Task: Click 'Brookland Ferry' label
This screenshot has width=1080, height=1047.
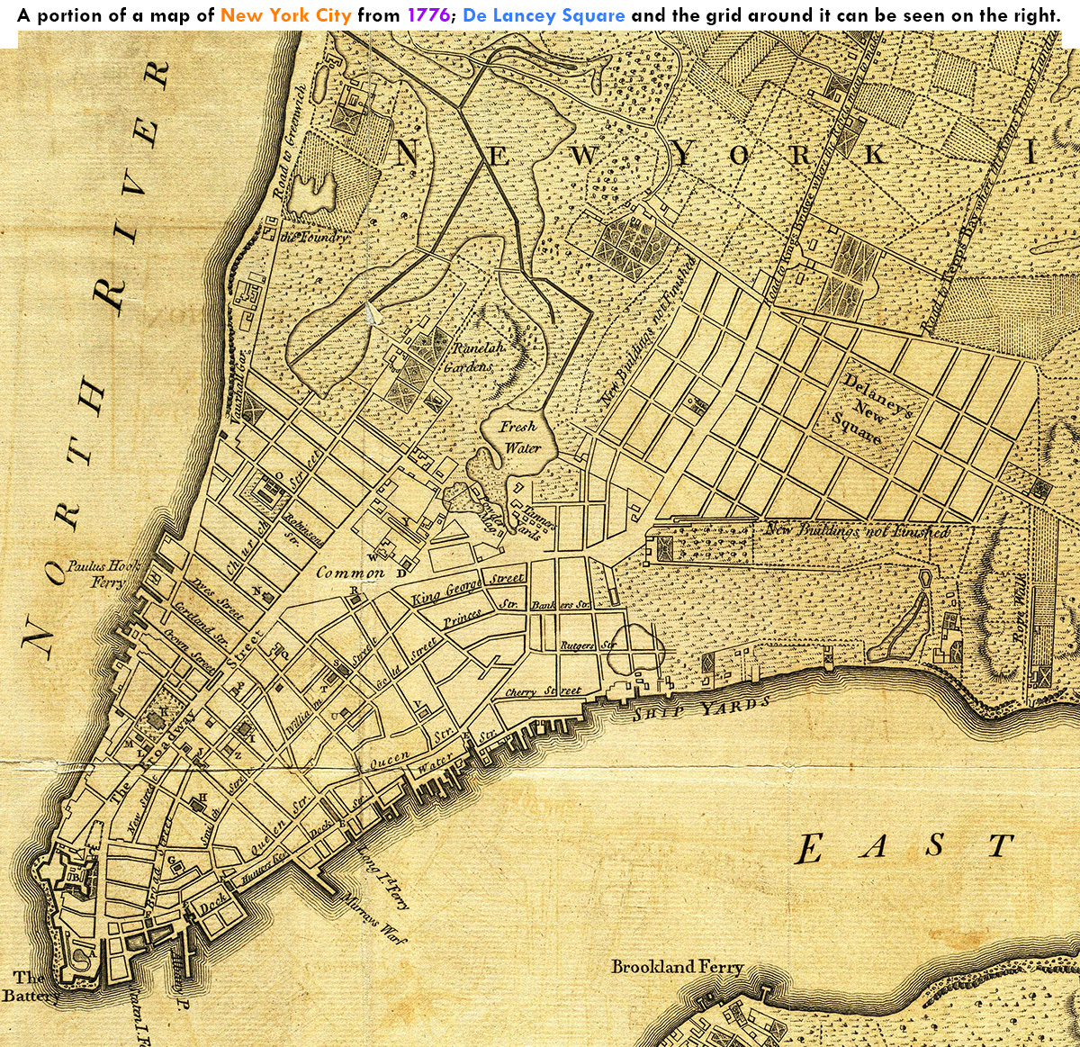Action: (x=678, y=967)
